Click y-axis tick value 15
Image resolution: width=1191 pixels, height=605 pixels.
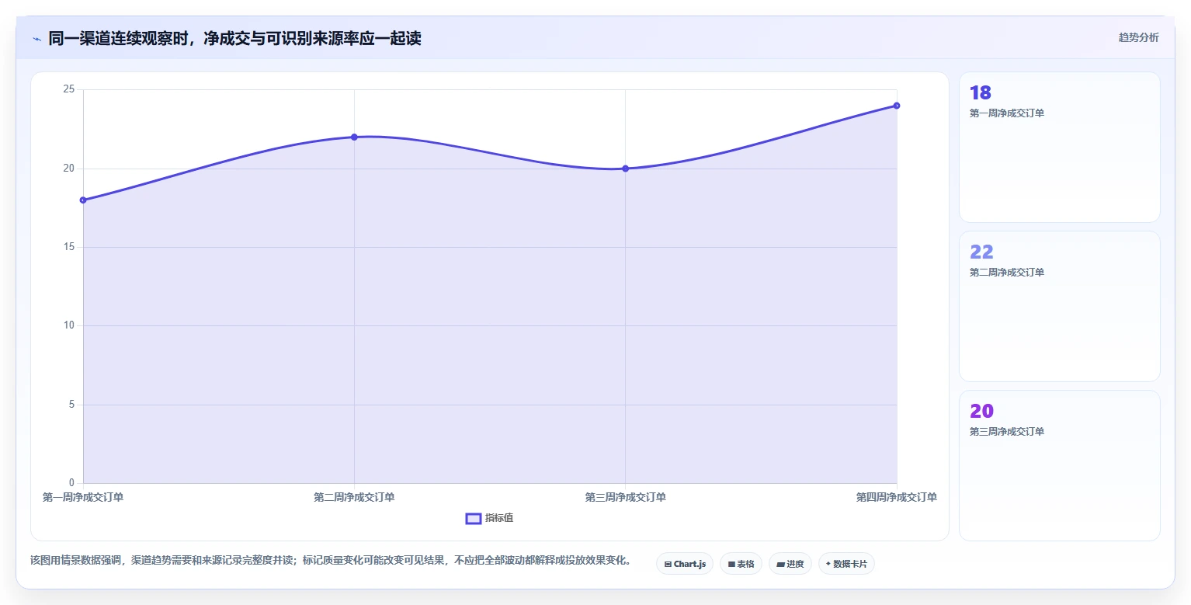pos(69,247)
